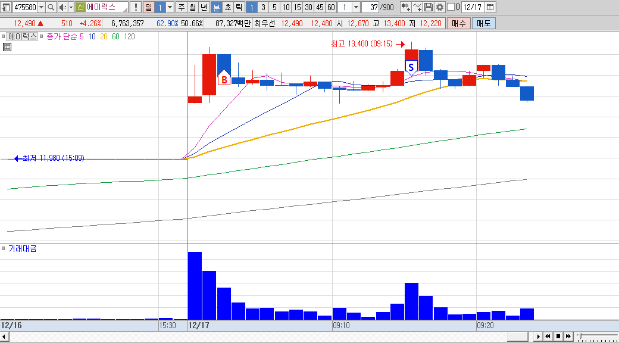This screenshot has height=343, width=619.
Task: Open the calendar date picker icon
Action: [490, 7]
